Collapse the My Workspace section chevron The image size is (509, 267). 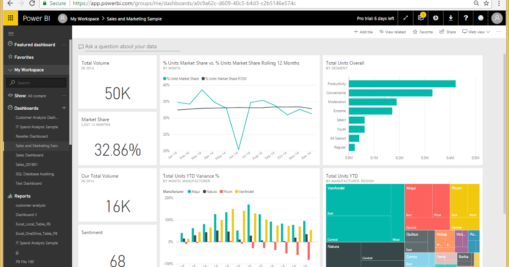(11, 70)
